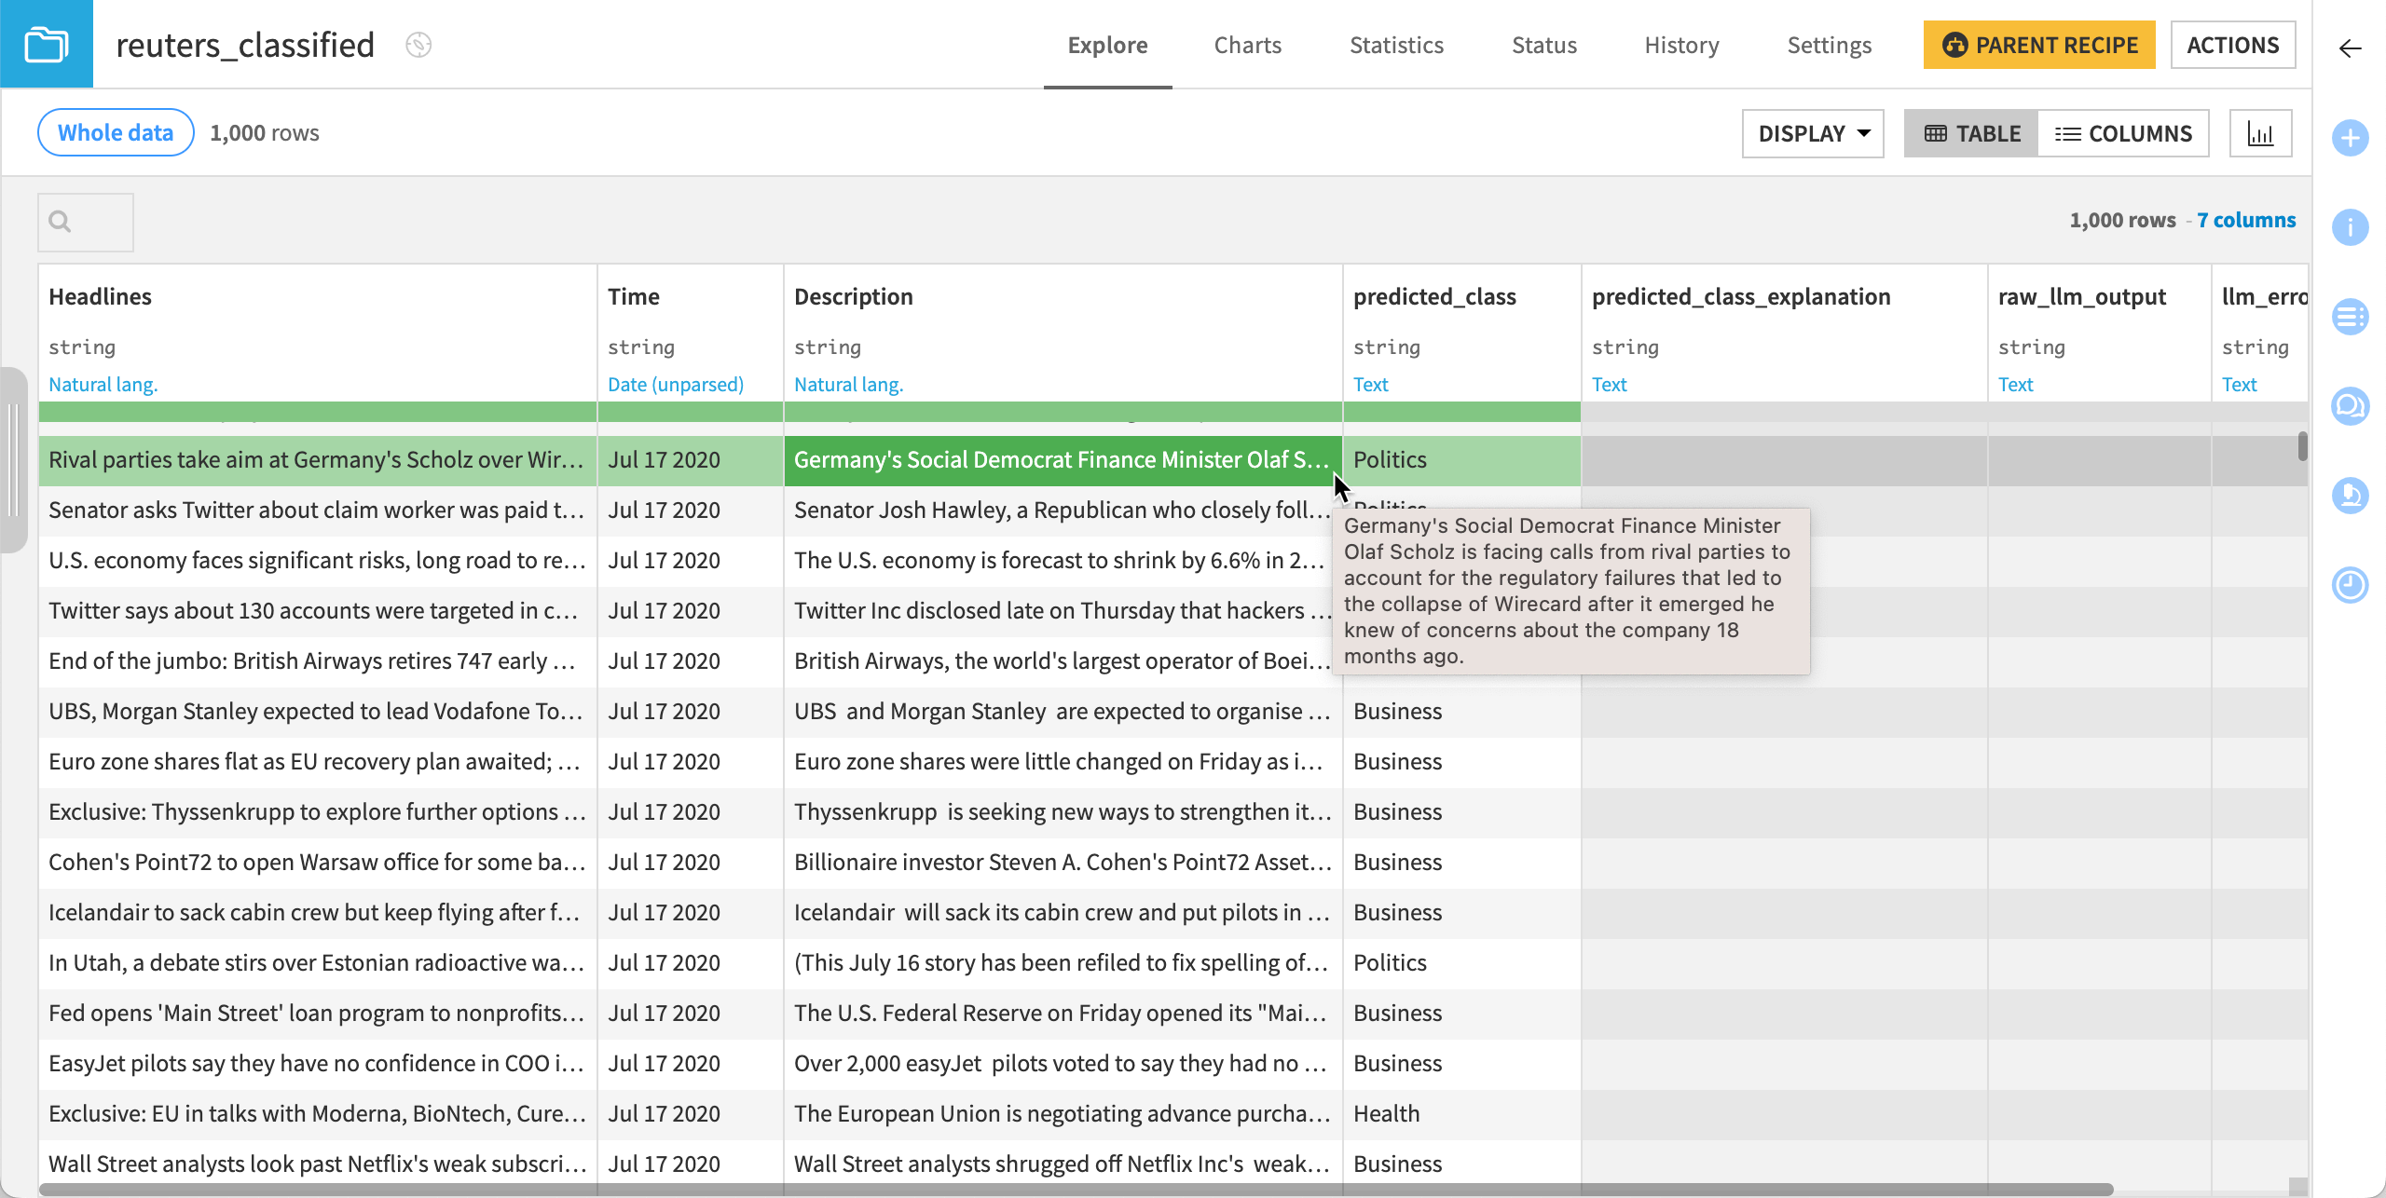
Task: Open the Headlines column header menu
Action: click(100, 296)
